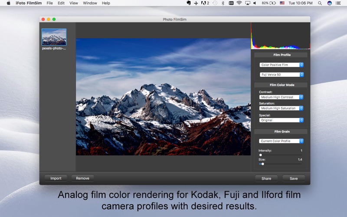Click the Remove button
Viewport: 347px width, 217px height.
coord(82,178)
